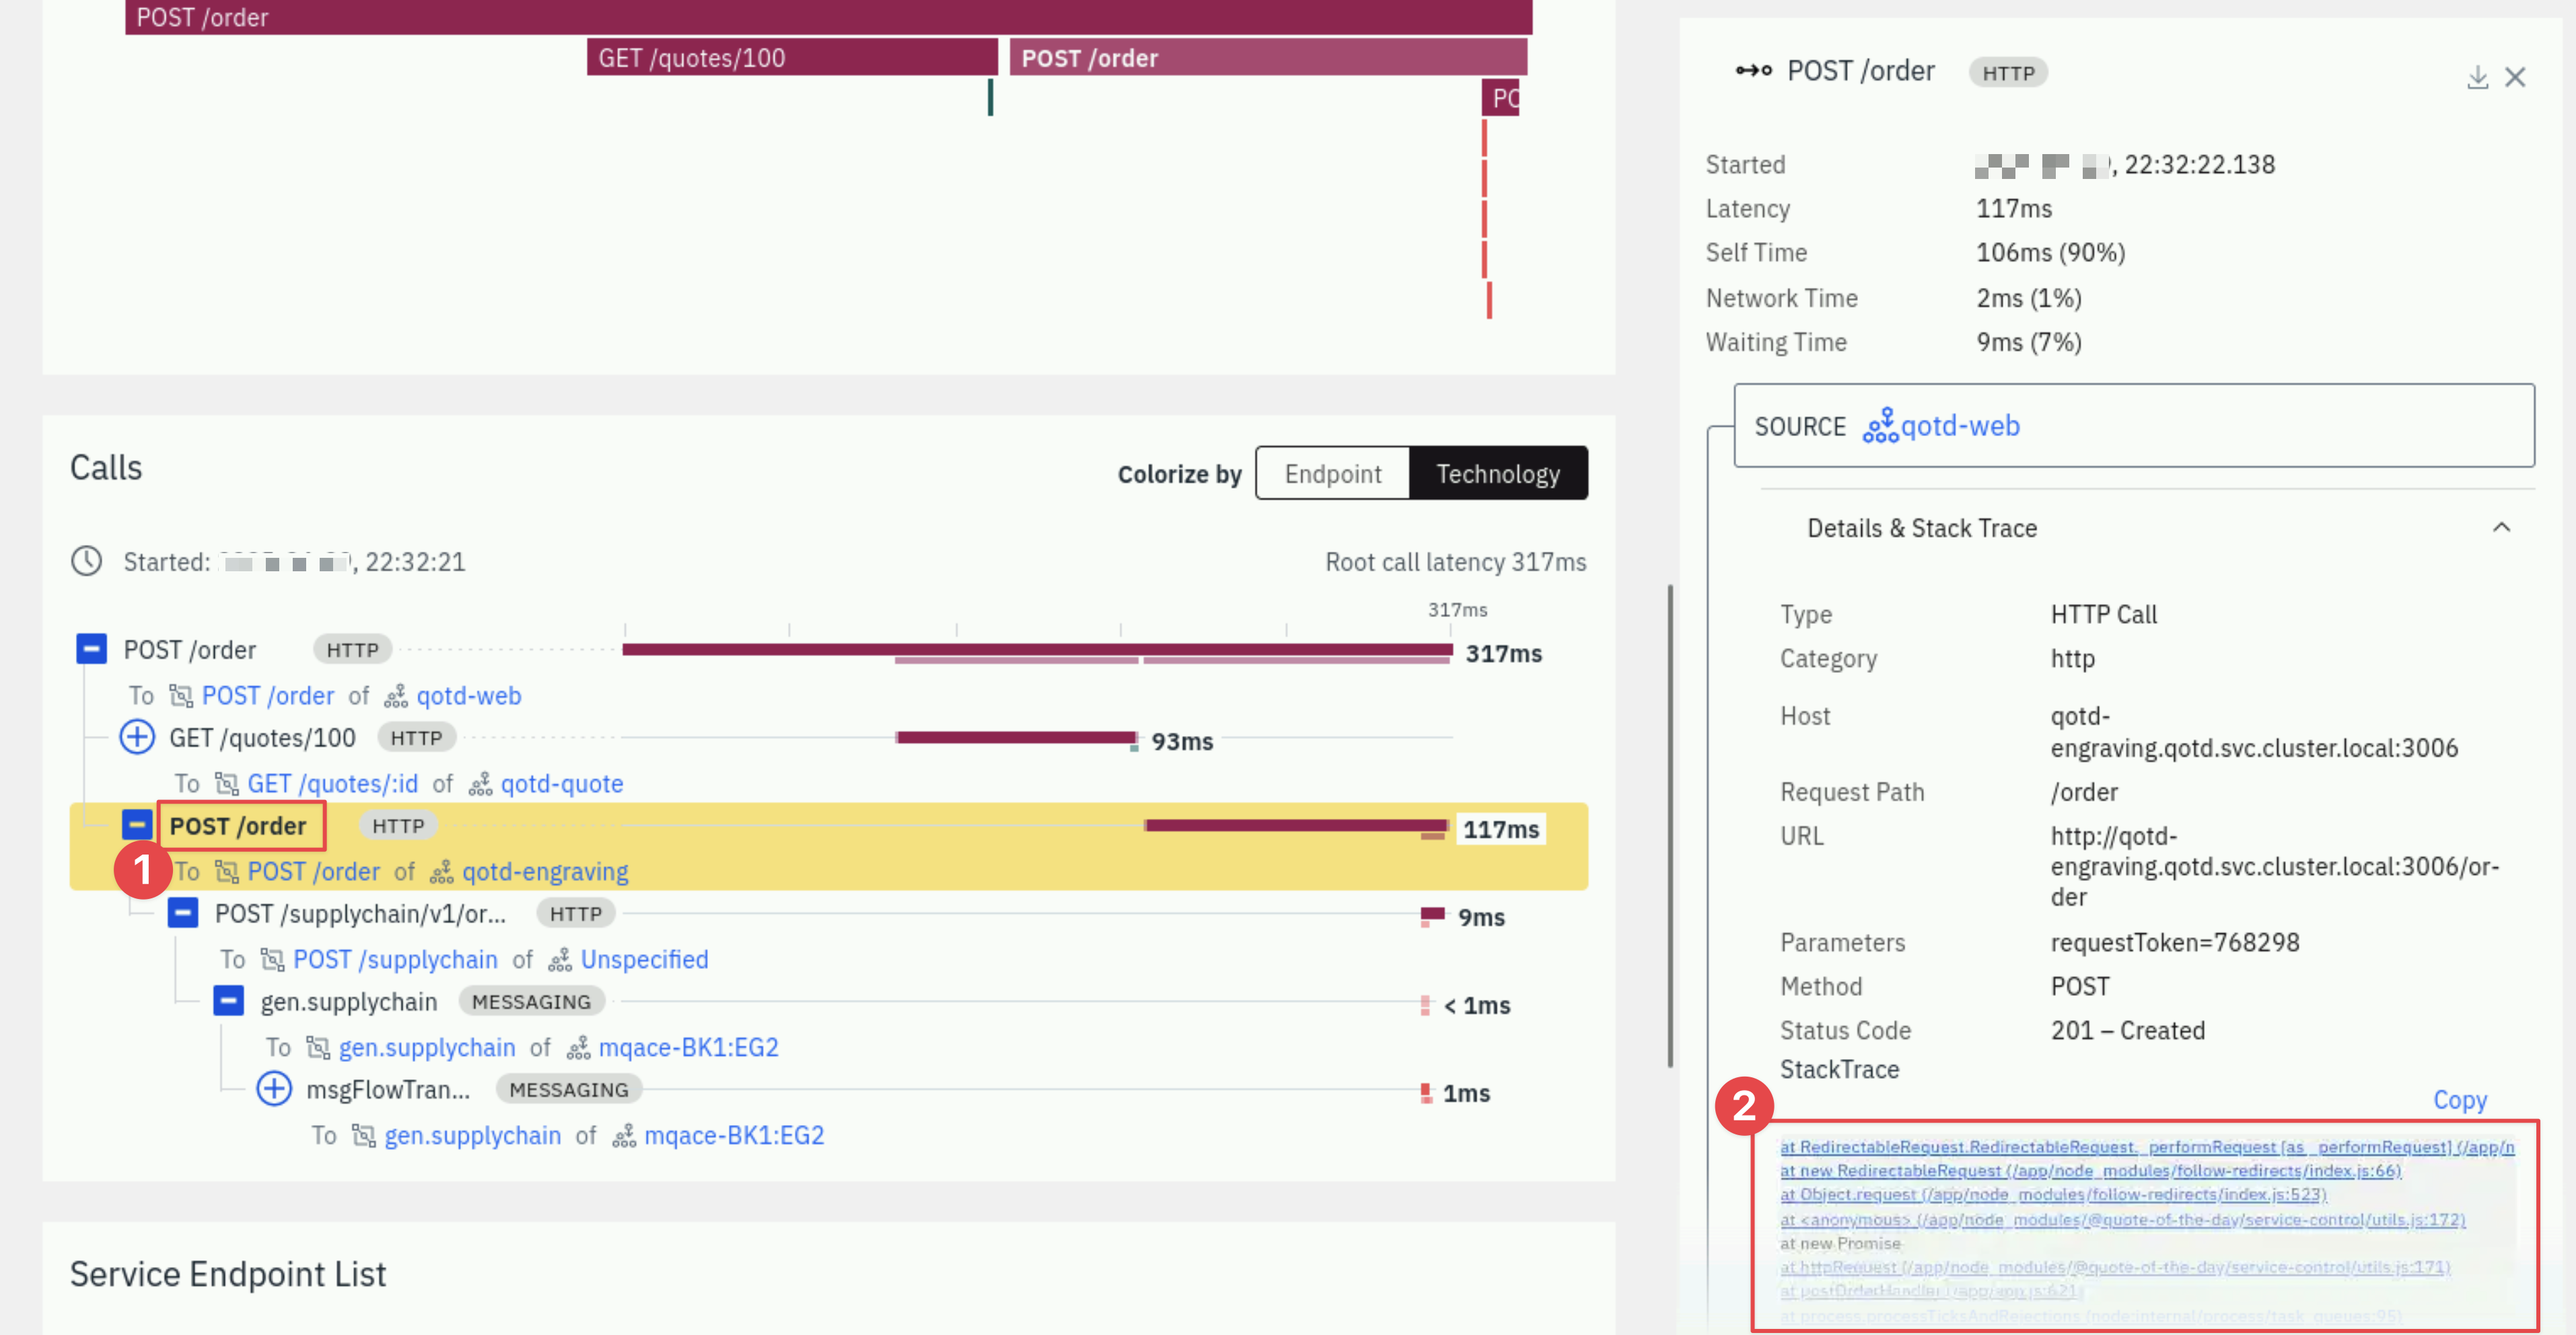This screenshot has width=2576, height=1335.
Task: Click the Self Time 106ms (90%) value
Action: click(2050, 252)
